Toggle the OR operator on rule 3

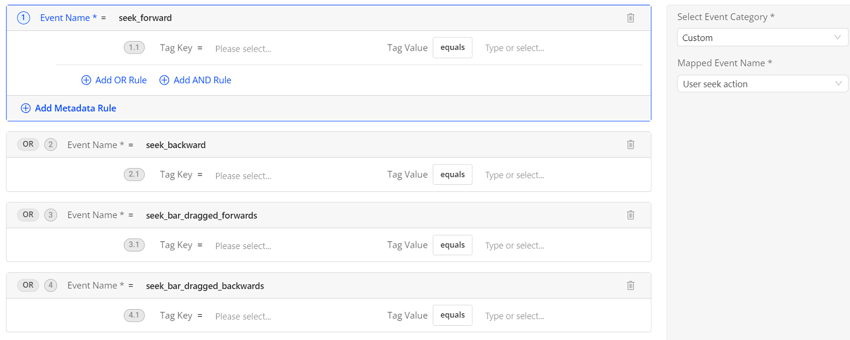pyautogui.click(x=28, y=215)
